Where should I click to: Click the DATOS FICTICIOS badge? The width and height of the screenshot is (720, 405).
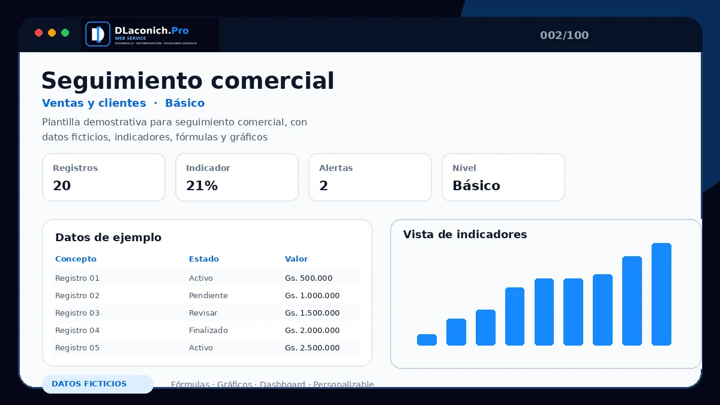(x=98, y=384)
